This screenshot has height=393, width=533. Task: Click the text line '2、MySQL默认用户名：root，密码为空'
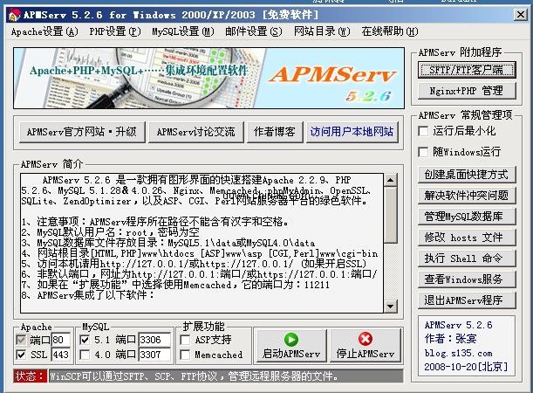coord(110,232)
